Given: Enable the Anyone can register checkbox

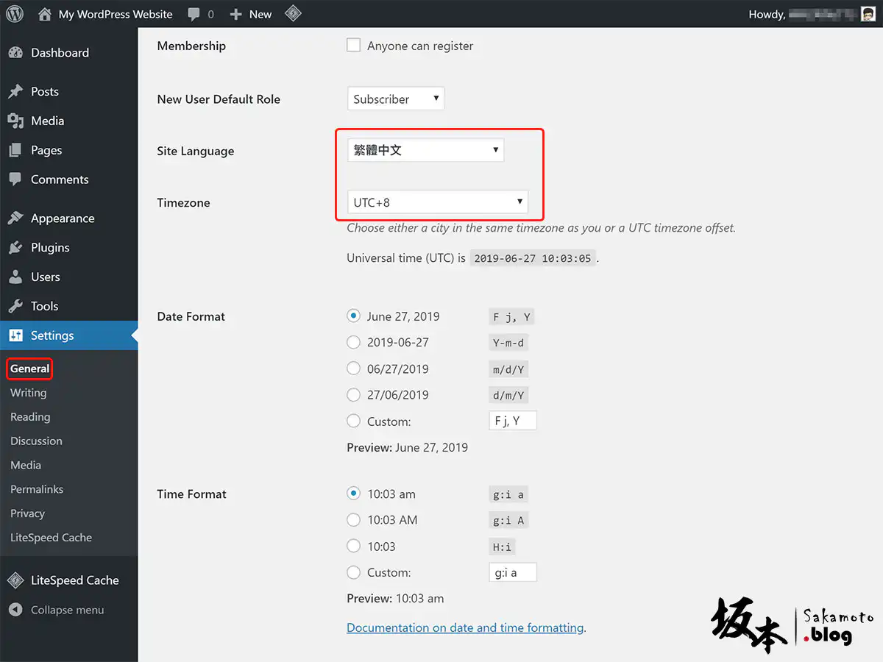Looking at the screenshot, I should pyautogui.click(x=354, y=46).
